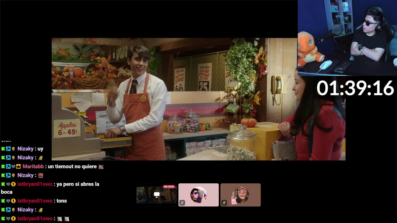Click username istbryan01owo in the "tons" message

[x=35, y=201]
